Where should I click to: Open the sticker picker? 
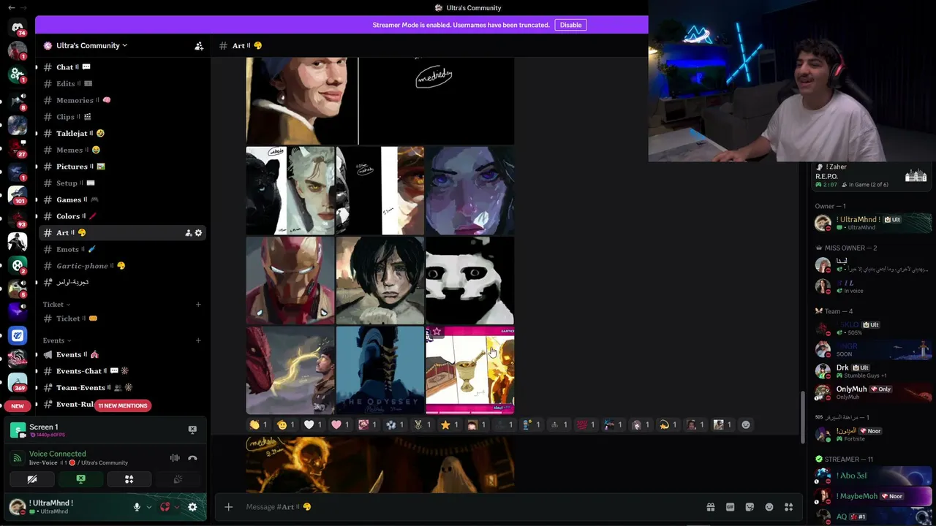click(750, 507)
